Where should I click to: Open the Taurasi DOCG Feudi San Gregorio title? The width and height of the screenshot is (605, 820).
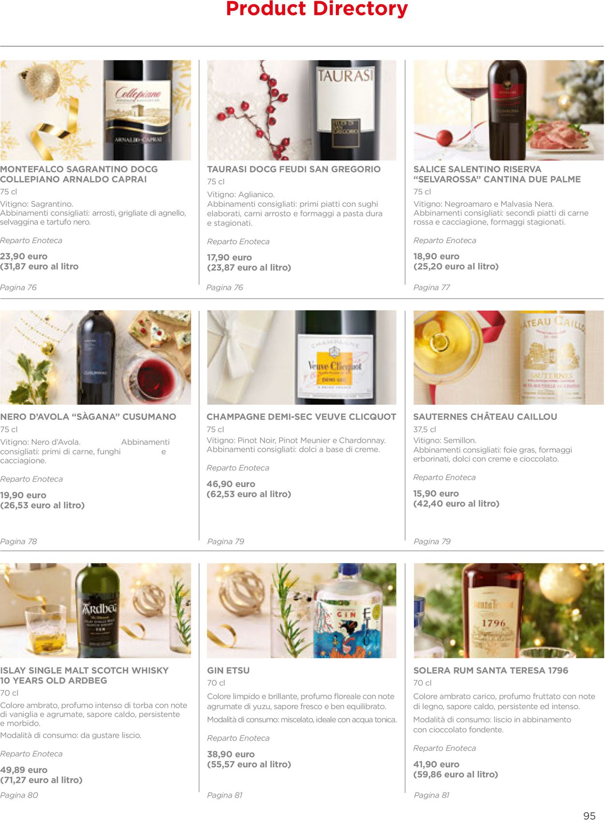294,169
